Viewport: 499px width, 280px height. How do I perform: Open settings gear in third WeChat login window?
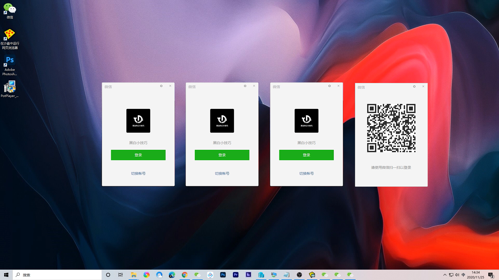click(330, 86)
